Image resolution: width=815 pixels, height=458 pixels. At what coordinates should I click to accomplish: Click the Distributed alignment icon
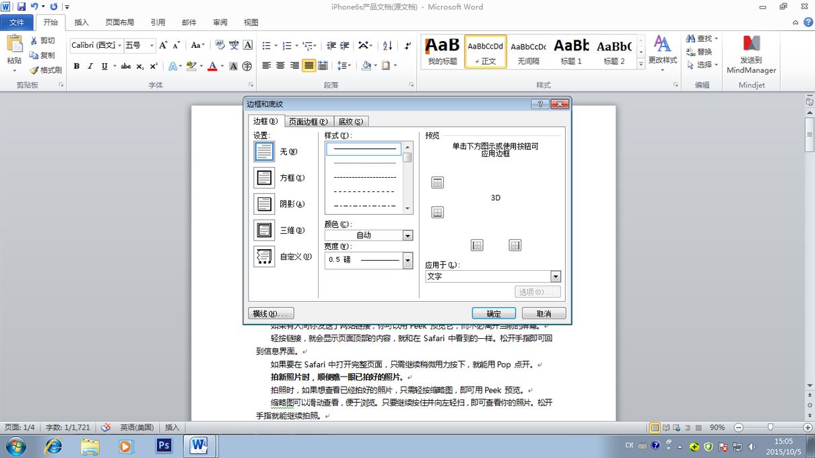point(323,66)
